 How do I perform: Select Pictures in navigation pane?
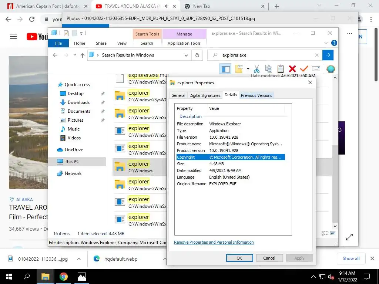tap(76, 120)
